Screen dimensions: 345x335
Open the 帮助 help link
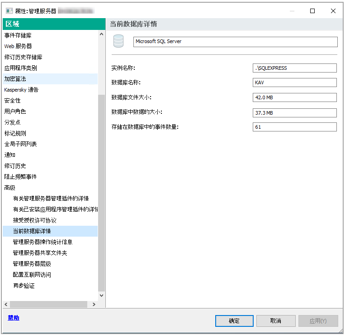click(14, 318)
